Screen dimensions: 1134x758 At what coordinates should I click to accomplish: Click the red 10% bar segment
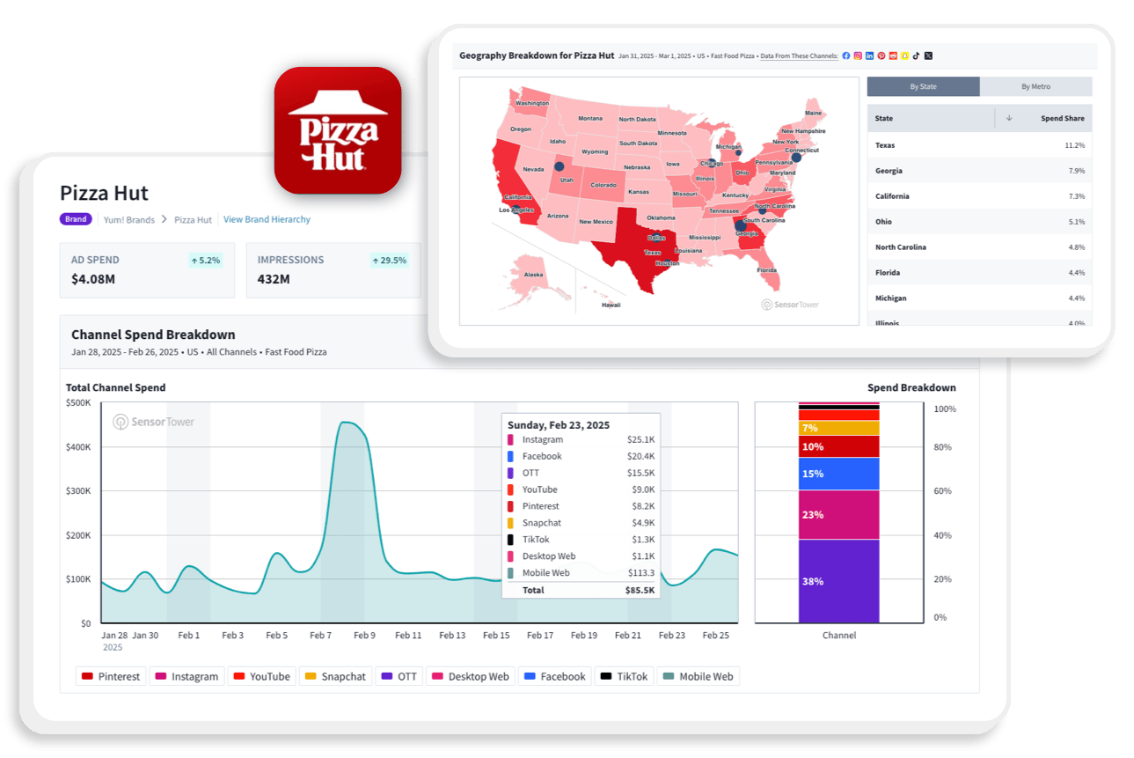point(838,446)
